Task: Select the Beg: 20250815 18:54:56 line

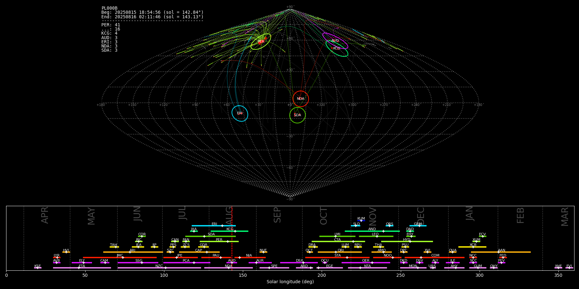Action: click(152, 13)
